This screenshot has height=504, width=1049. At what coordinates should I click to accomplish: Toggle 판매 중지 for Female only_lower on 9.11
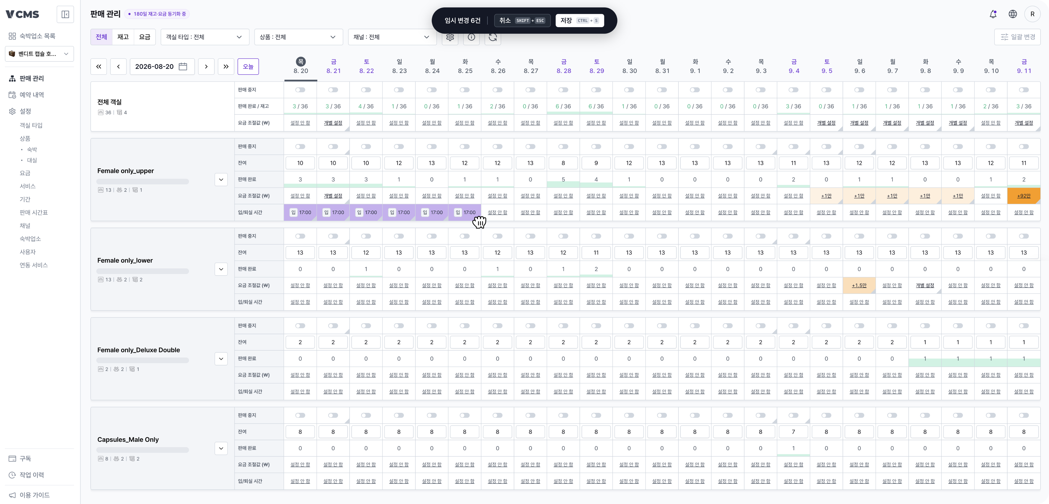[1024, 236]
